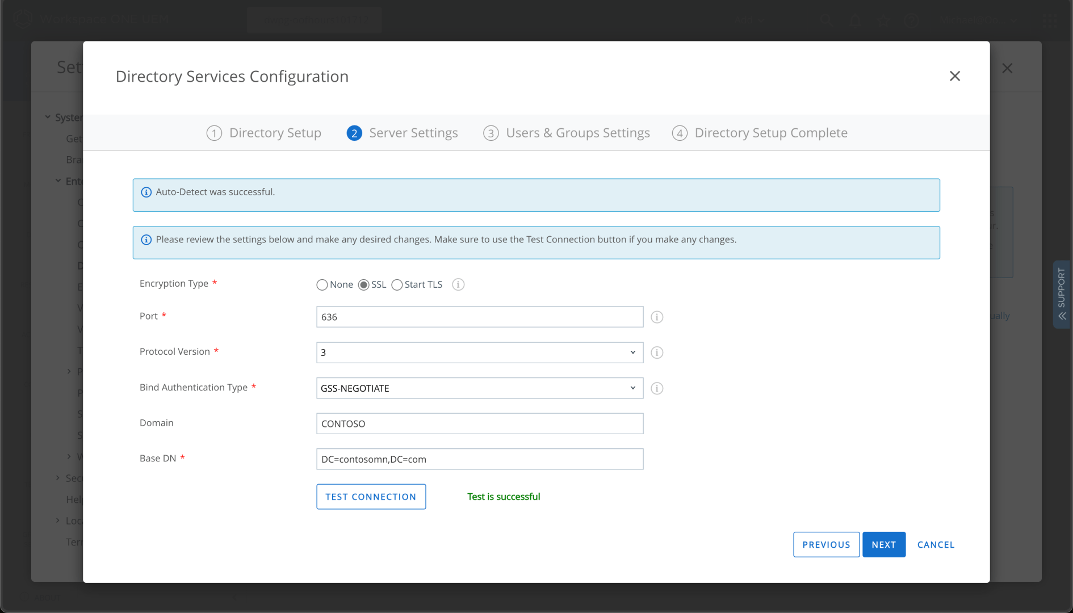
Task: Click Next to proceed
Action: (883, 544)
